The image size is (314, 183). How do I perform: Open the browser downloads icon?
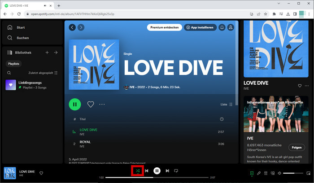[x=288, y=14]
